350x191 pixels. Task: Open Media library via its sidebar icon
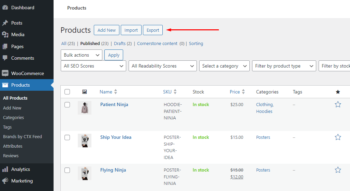point(5,34)
